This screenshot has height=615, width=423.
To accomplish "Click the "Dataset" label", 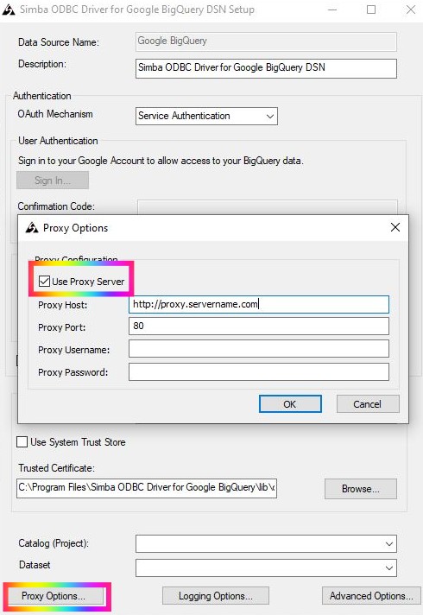I will click(x=35, y=565).
